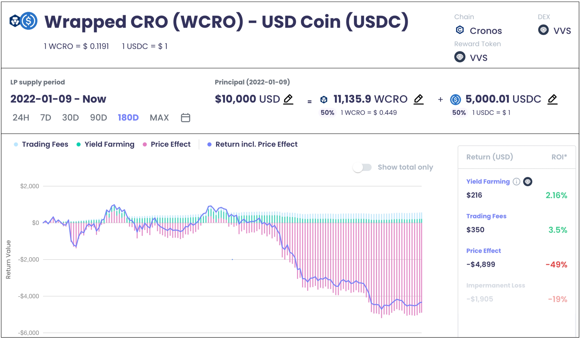Open the calendar date picker icon

tap(185, 118)
